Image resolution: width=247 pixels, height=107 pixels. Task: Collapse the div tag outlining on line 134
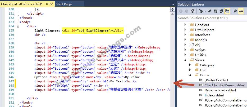18,26
